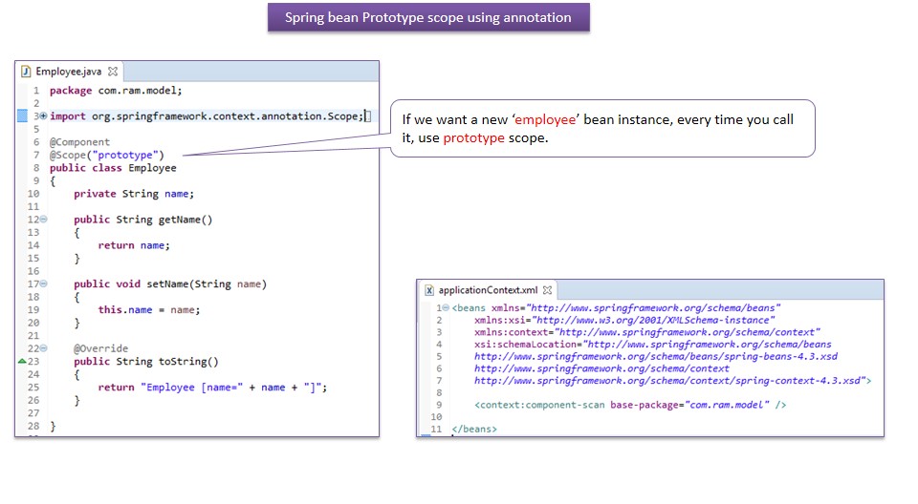Click the blue marker beside line 3
The height and width of the screenshot is (504, 918).
click(22, 115)
